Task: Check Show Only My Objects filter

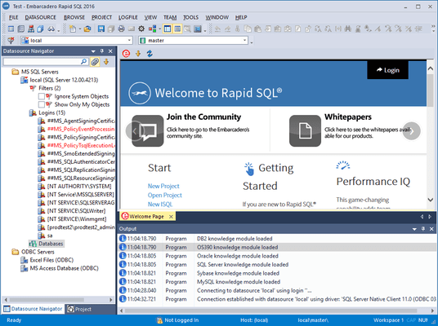Action: [42, 104]
